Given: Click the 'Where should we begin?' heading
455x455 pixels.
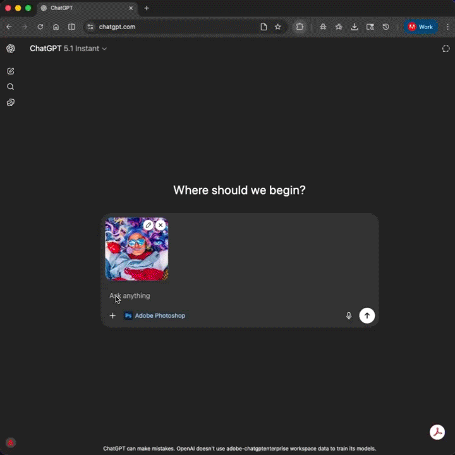Looking at the screenshot, I should point(240,190).
